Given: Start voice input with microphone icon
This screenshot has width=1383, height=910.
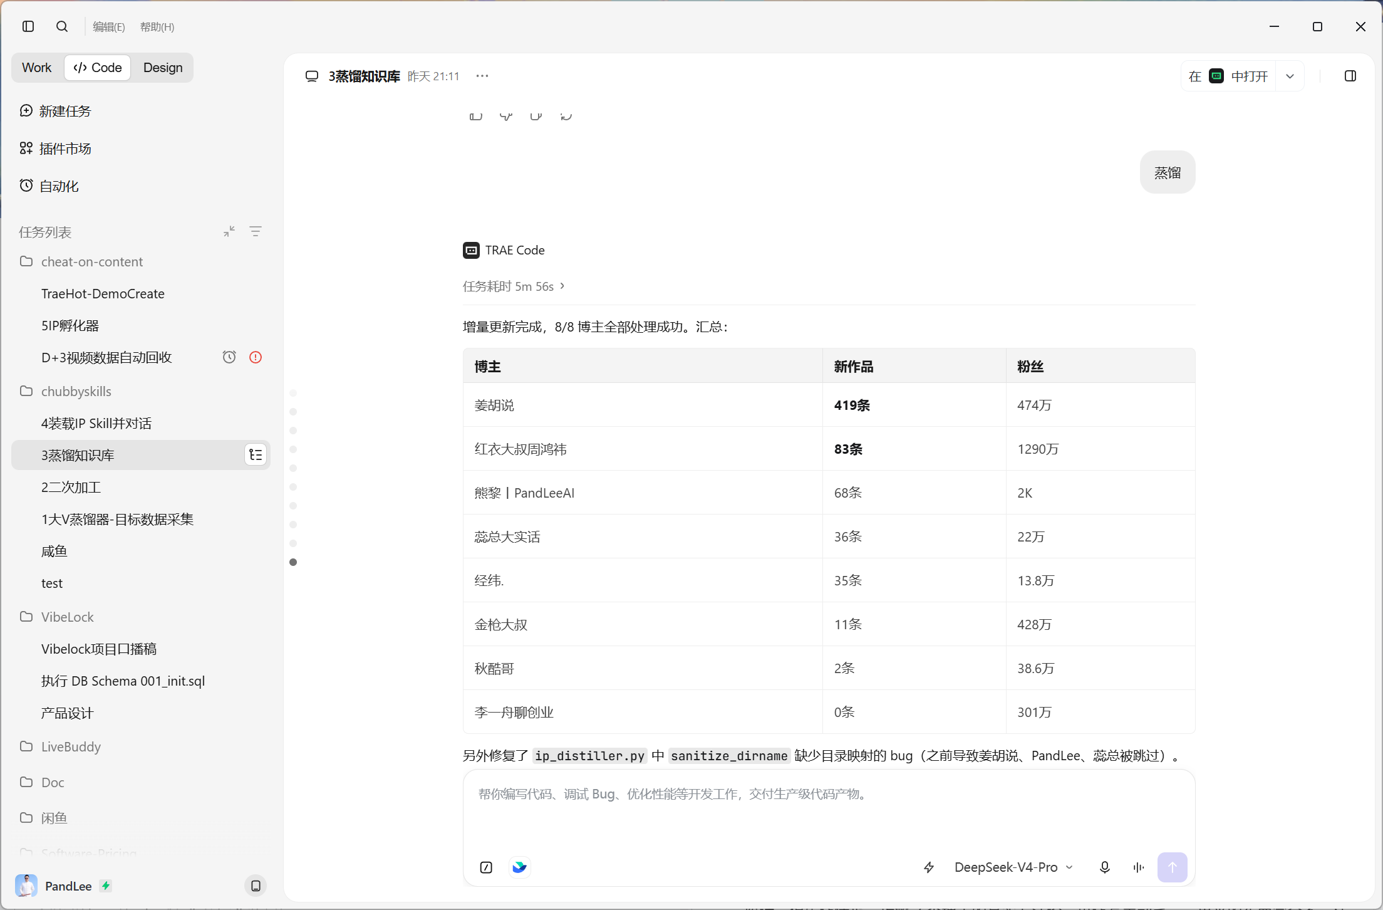Looking at the screenshot, I should (x=1105, y=867).
